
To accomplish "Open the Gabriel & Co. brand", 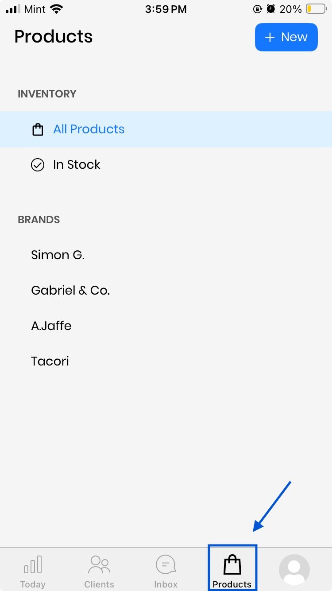I will pos(70,291).
